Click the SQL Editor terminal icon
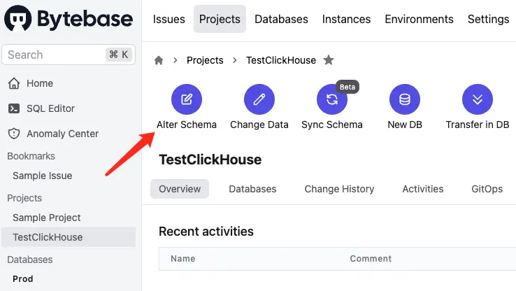The width and height of the screenshot is (516, 291). coord(14,108)
